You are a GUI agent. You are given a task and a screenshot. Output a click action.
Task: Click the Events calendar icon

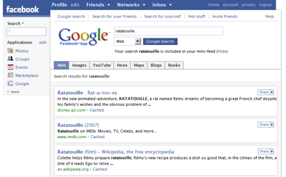[10, 67]
